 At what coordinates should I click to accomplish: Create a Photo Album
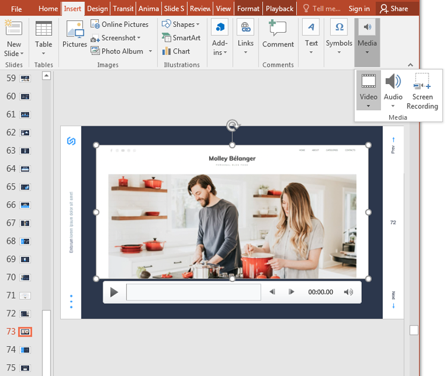[x=117, y=51]
